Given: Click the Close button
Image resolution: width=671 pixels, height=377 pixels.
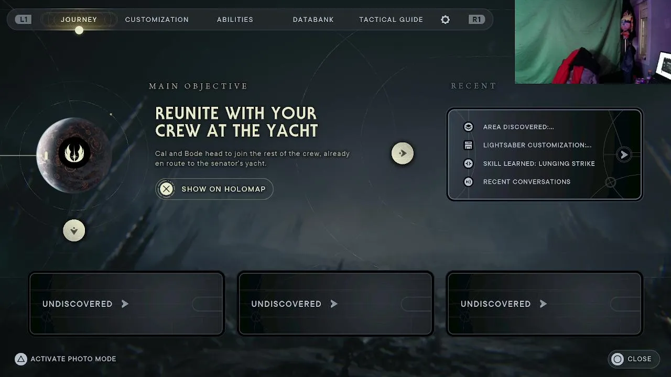Looking at the screenshot, I should point(633,359).
